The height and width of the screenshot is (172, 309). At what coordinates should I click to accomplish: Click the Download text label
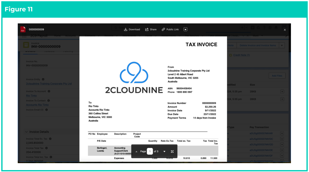click(x=134, y=29)
